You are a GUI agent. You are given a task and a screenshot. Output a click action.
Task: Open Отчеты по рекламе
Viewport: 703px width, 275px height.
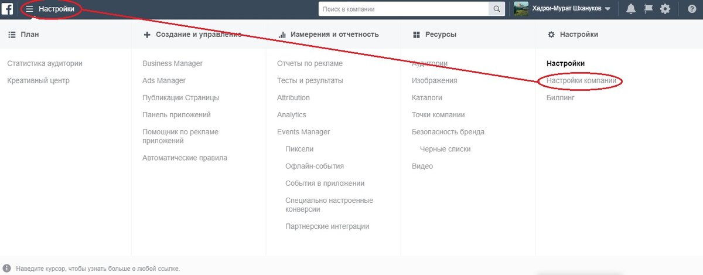(310, 63)
